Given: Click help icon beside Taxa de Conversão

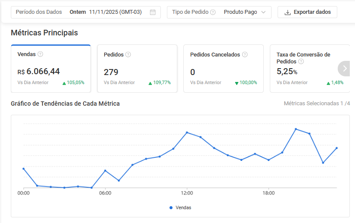Looking at the screenshot, I should [x=301, y=62].
